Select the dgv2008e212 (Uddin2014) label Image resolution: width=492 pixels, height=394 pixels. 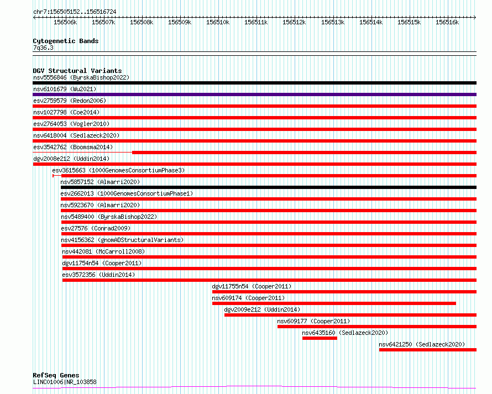pyautogui.click(x=71, y=159)
